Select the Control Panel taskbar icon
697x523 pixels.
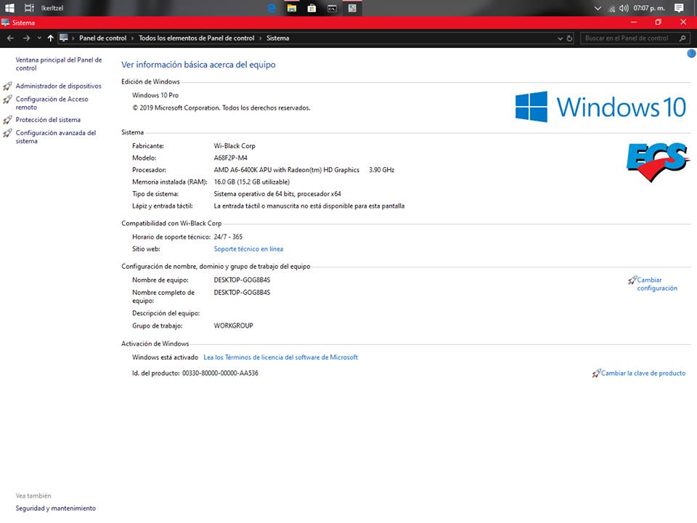click(x=352, y=8)
